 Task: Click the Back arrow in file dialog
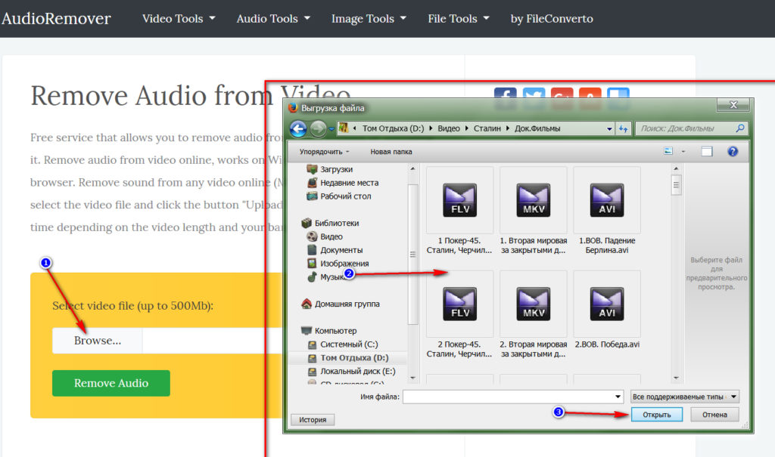(298, 129)
